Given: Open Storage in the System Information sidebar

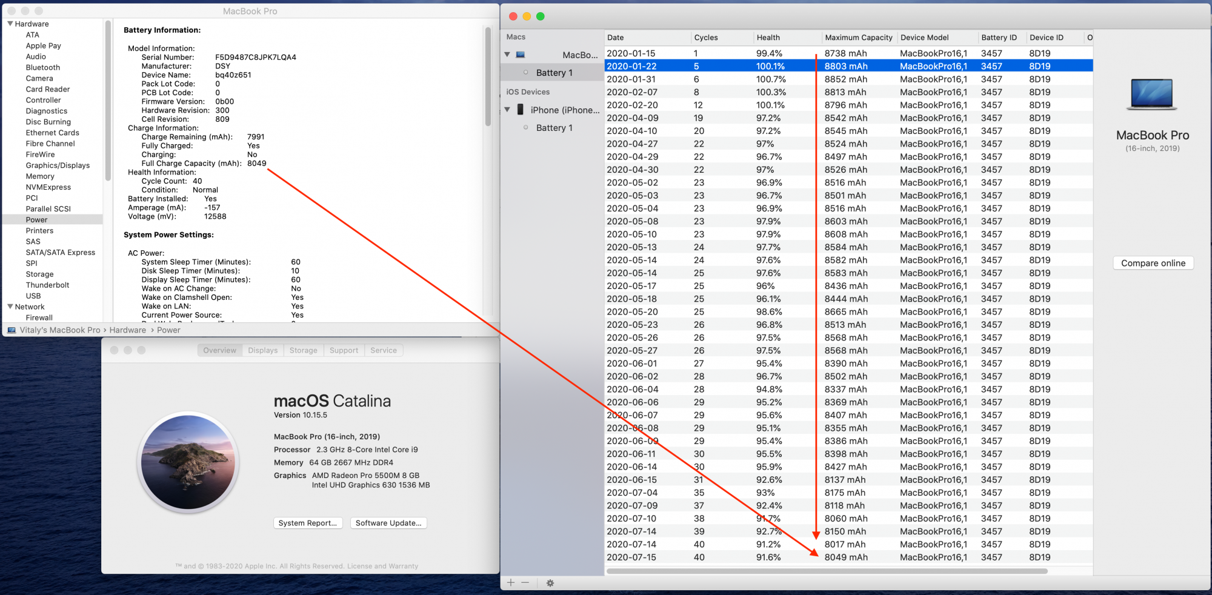Looking at the screenshot, I should 39,274.
